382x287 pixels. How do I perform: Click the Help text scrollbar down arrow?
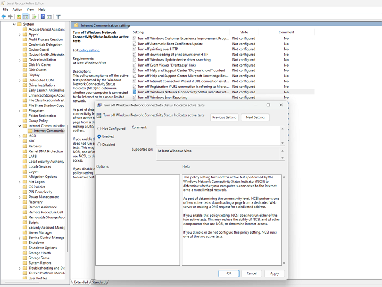[x=284, y=264]
